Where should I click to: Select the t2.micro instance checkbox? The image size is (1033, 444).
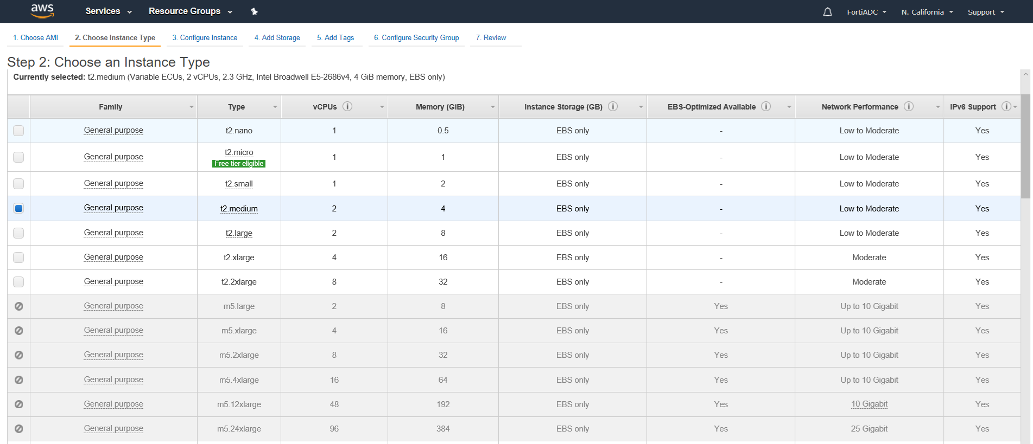(18, 157)
